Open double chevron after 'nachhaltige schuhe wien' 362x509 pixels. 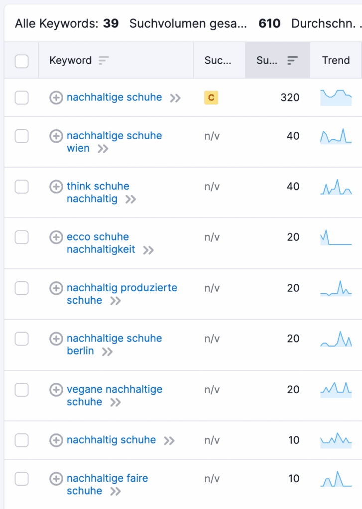point(103,149)
